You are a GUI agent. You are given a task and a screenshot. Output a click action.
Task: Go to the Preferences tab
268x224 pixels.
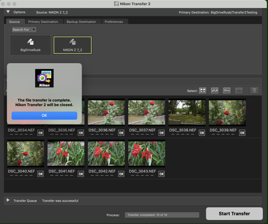(x=114, y=22)
